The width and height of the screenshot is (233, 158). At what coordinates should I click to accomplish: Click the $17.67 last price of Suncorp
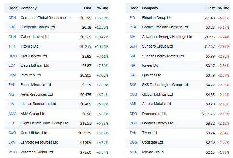click(209, 46)
